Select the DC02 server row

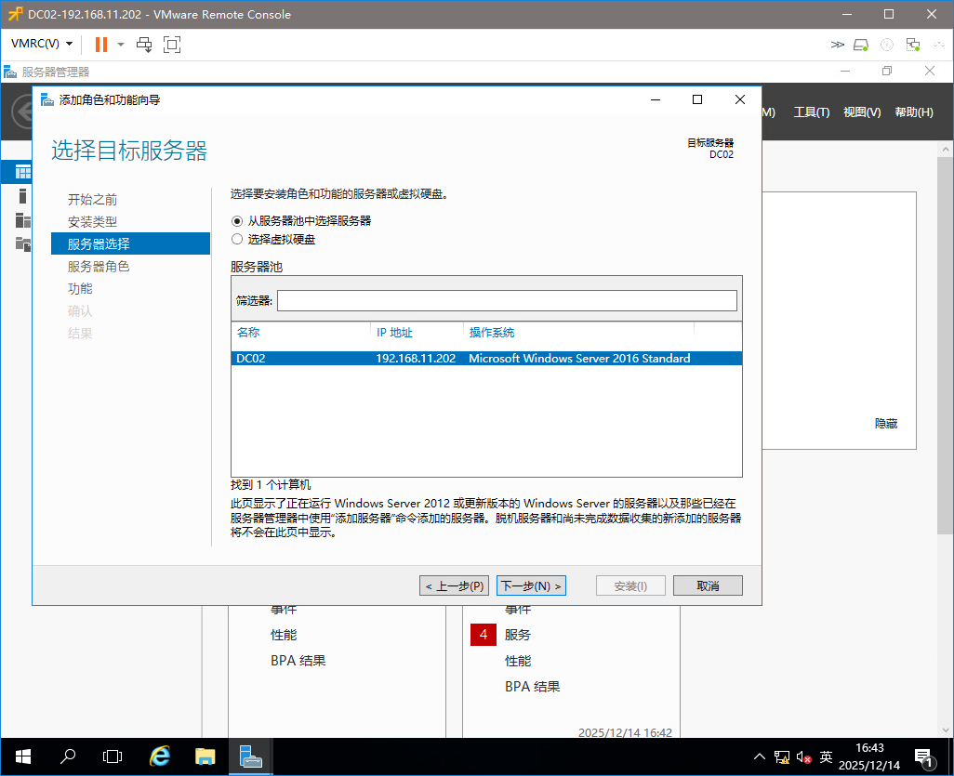[x=486, y=358]
